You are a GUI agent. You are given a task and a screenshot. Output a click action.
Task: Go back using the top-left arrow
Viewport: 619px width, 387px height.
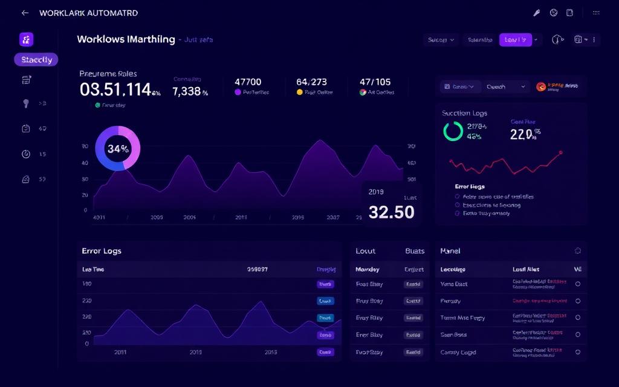coord(25,13)
